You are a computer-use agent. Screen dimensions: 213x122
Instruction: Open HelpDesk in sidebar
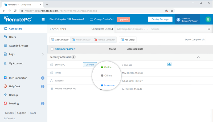(x=15, y=86)
